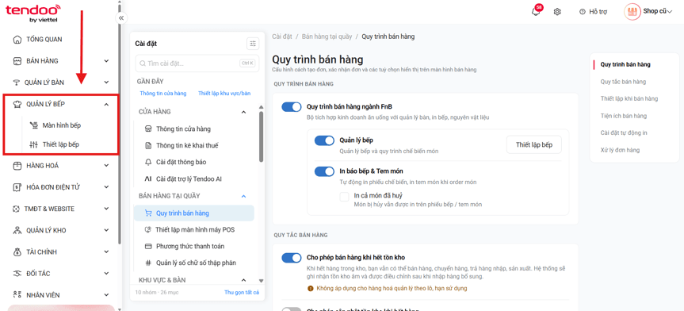Image resolution: width=684 pixels, height=311 pixels.
Task: Collapse sidebar with double-chevron button
Action: (121, 18)
